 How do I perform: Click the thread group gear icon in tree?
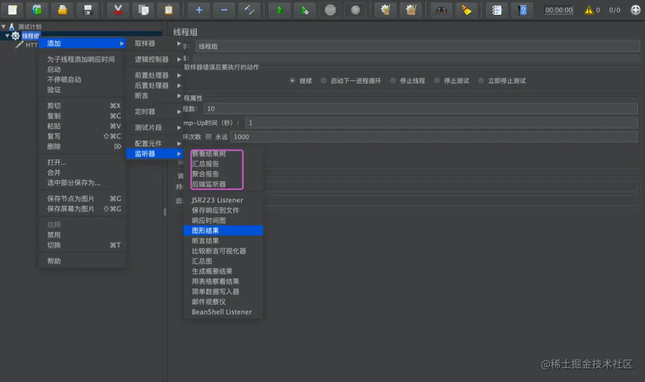point(15,36)
